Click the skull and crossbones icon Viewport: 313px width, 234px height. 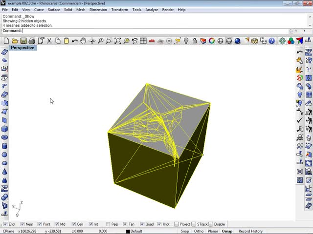(x=300, y=137)
